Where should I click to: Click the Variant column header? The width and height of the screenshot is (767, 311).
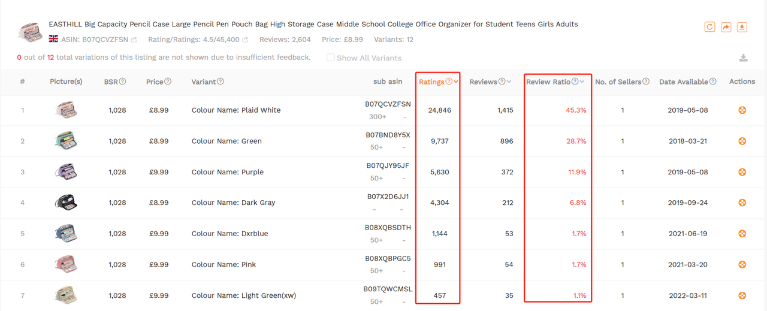click(204, 81)
